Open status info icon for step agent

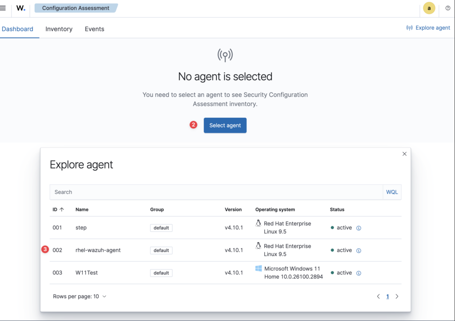pyautogui.click(x=359, y=228)
